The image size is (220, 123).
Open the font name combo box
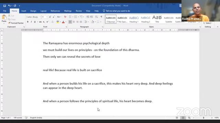coord(33,17)
